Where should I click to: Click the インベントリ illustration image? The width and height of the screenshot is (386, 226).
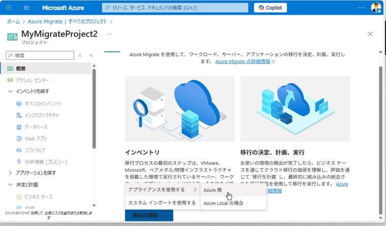coord(180,109)
